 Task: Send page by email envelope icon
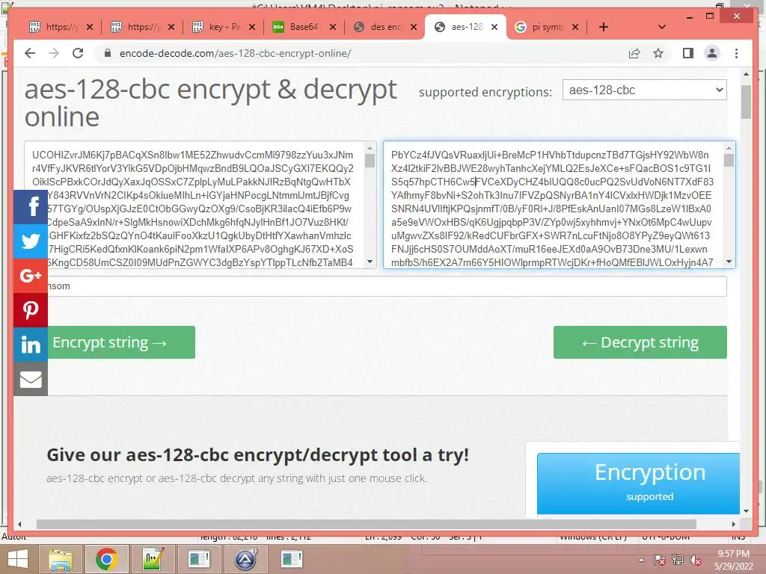coord(30,379)
